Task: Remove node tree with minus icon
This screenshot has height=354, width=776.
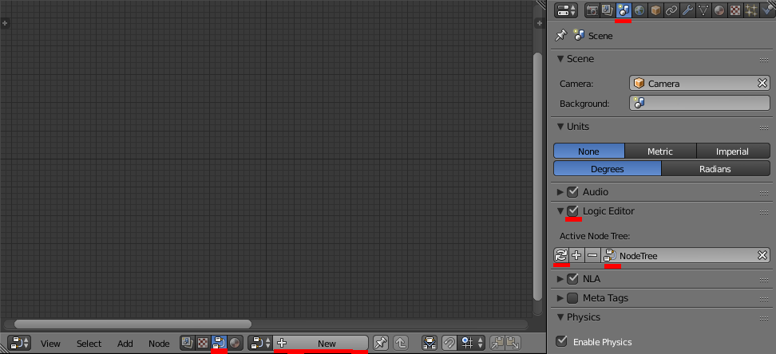Action: click(x=592, y=256)
